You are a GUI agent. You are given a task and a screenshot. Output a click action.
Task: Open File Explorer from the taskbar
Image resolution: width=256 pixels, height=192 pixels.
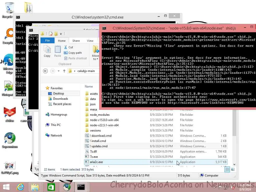35,187
